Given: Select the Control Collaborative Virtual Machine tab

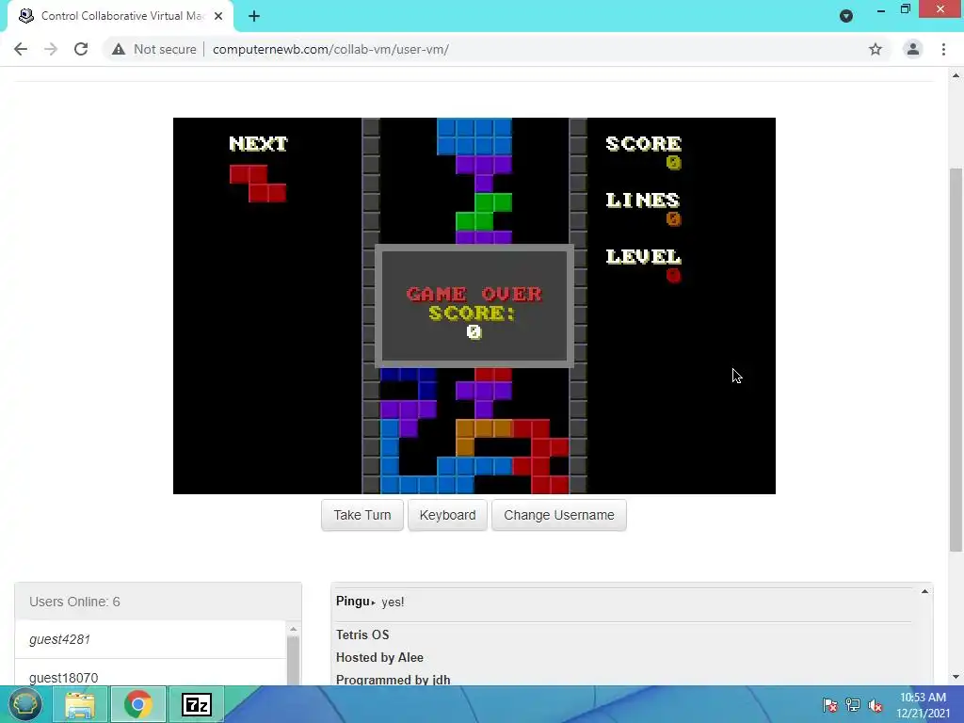Looking at the screenshot, I should 120,16.
